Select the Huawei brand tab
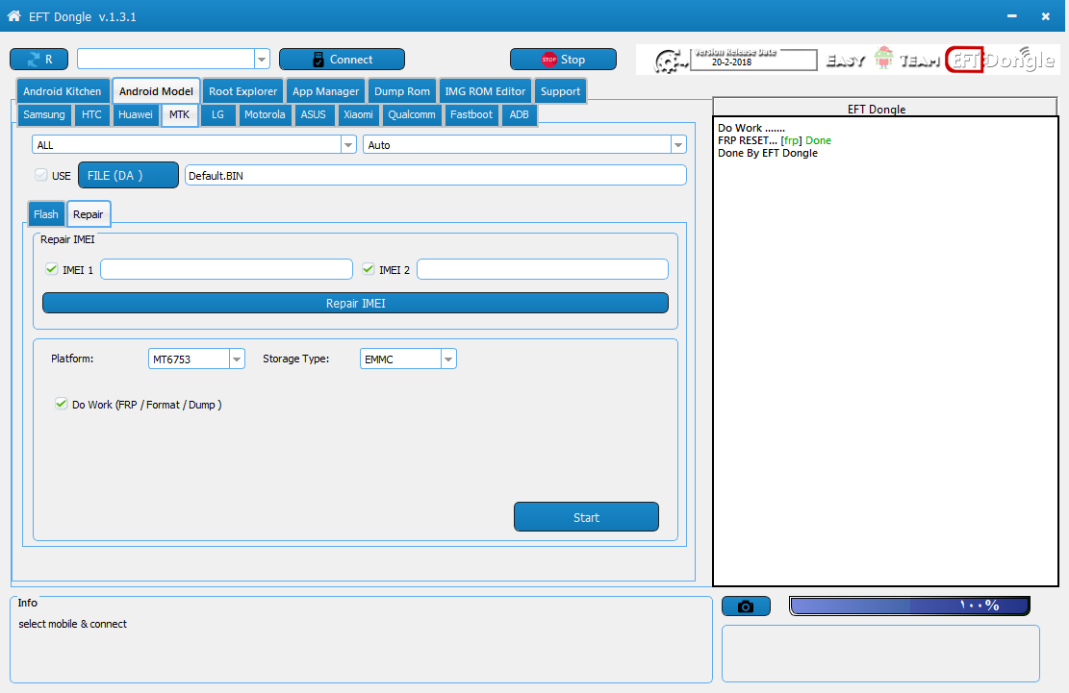This screenshot has height=693, width=1069. point(136,114)
